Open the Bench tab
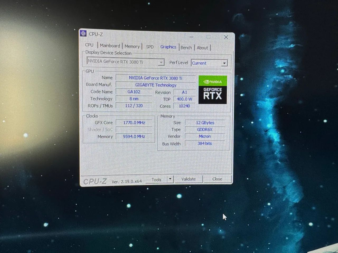The height and width of the screenshot is (253, 338). [x=186, y=47]
